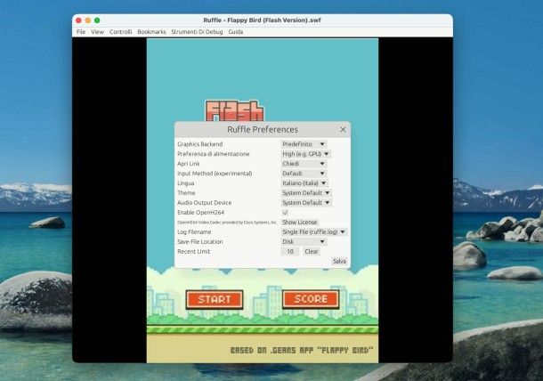The height and width of the screenshot is (381, 543).
Task: Open the Controlli menu
Action: (x=120, y=31)
